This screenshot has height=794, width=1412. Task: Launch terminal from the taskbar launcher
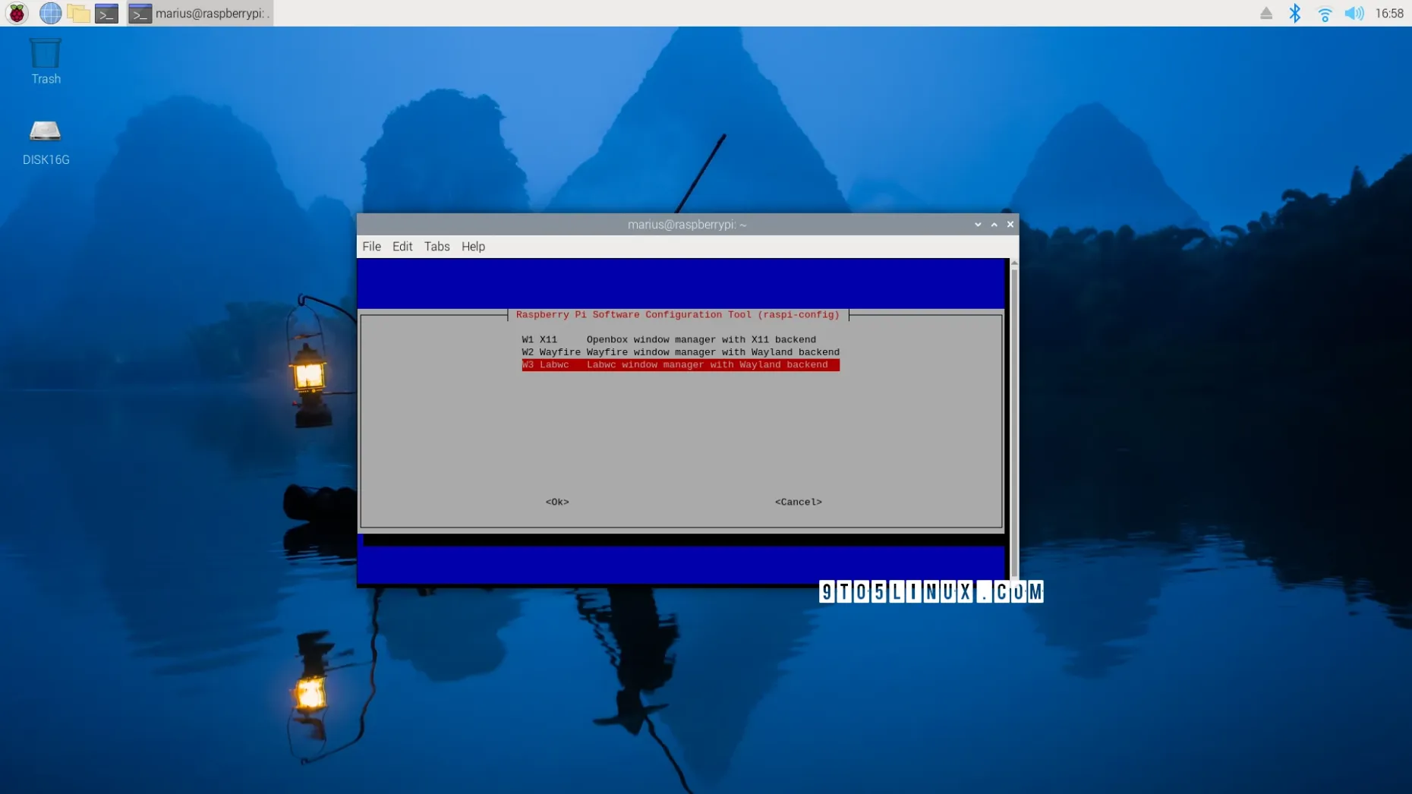pyautogui.click(x=106, y=13)
